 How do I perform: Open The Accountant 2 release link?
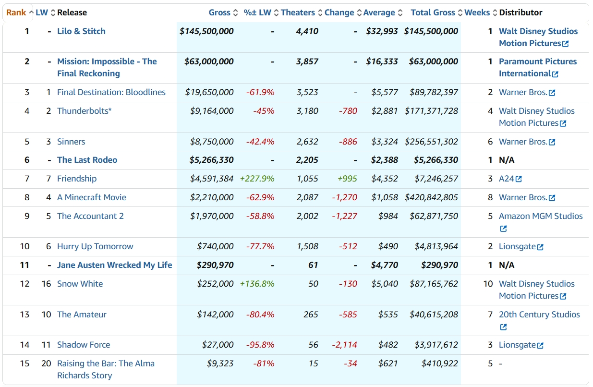tap(90, 216)
